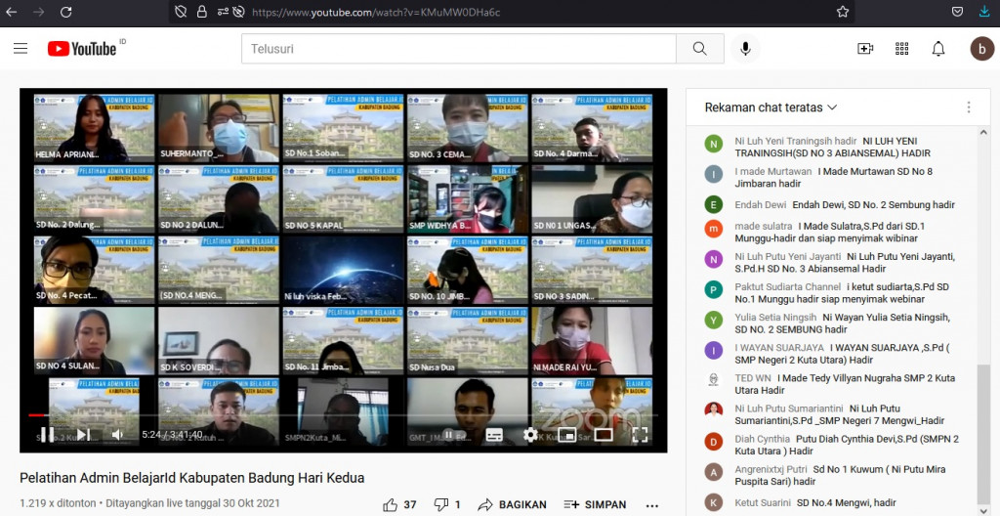1000x516 pixels.
Task: Mute the video volume
Action: (x=118, y=435)
